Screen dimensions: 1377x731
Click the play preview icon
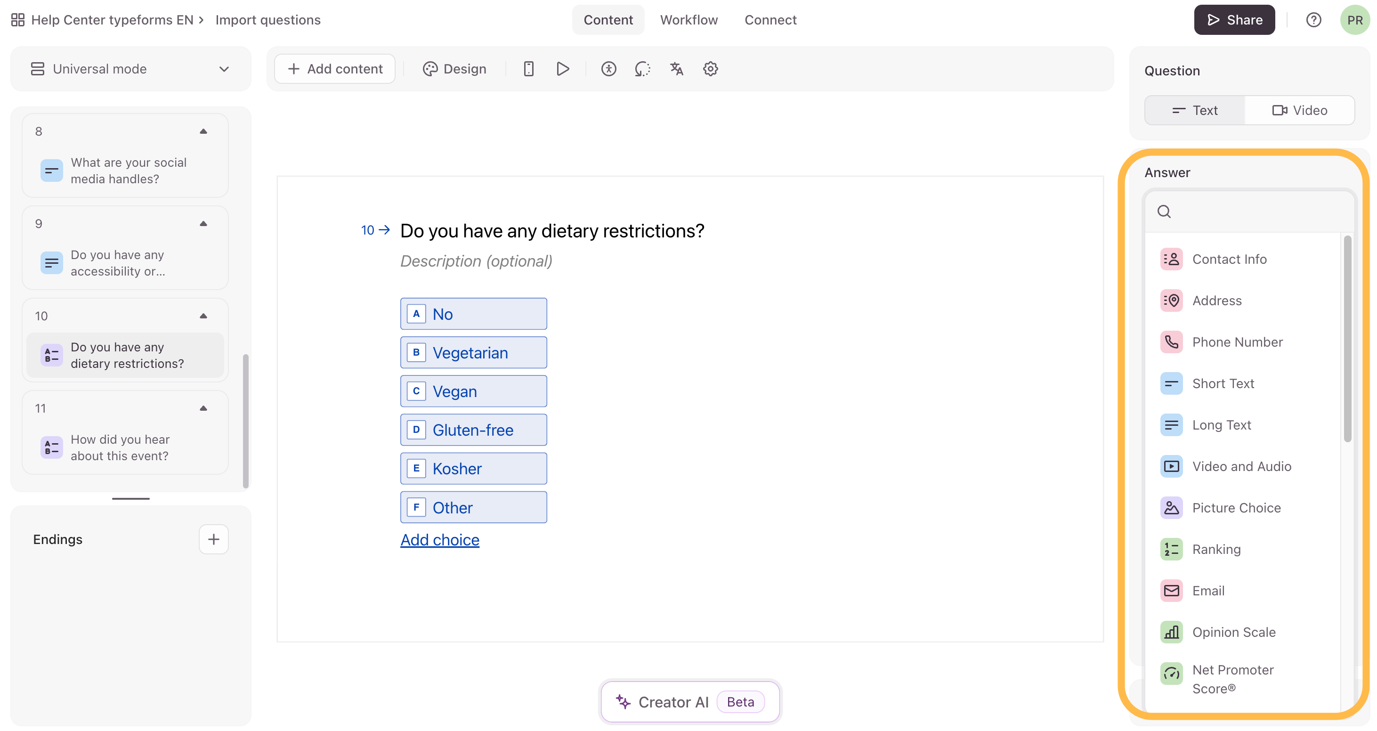pyautogui.click(x=562, y=69)
